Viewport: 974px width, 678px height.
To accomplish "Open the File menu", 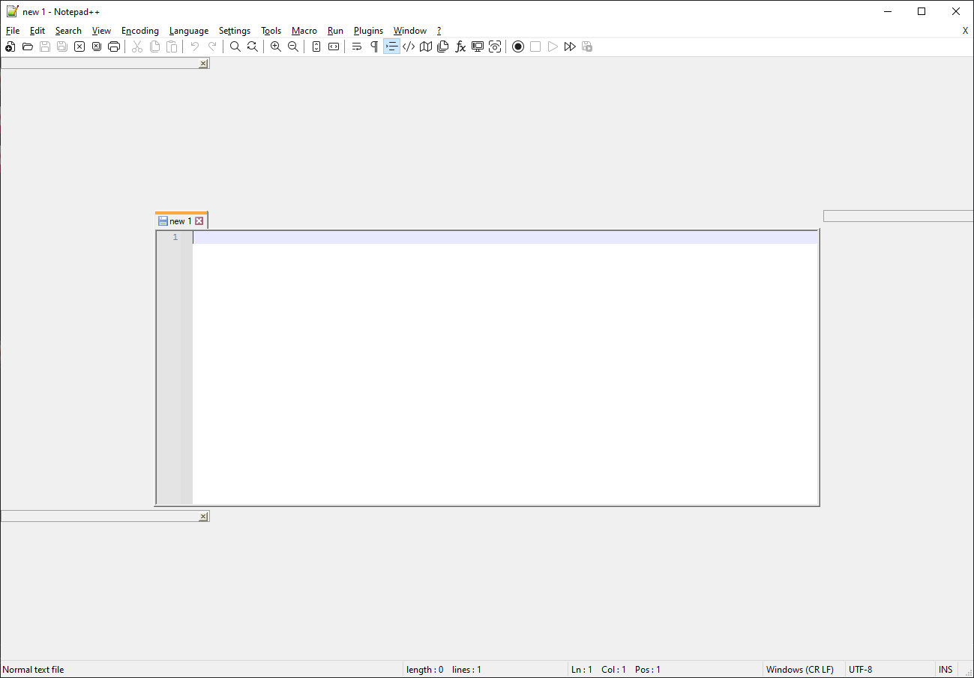I will 13,31.
